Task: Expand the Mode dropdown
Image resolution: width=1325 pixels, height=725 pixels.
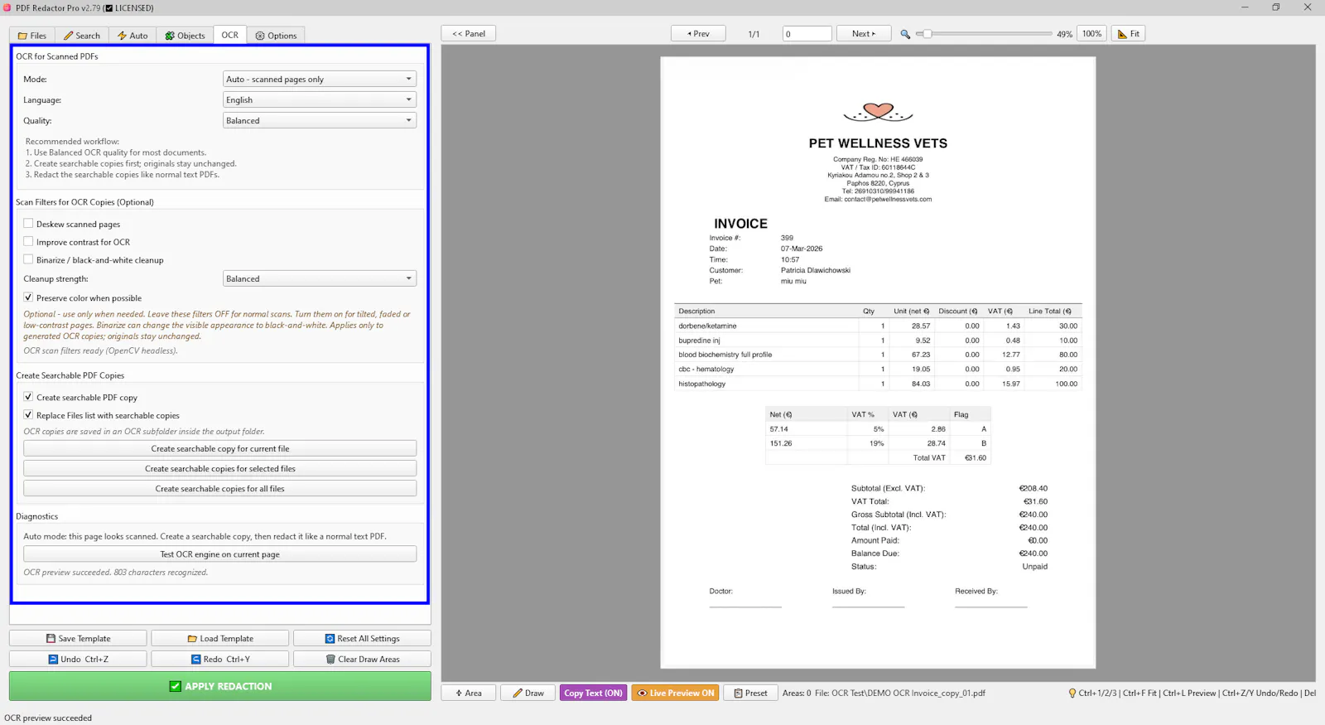Action: (320, 80)
